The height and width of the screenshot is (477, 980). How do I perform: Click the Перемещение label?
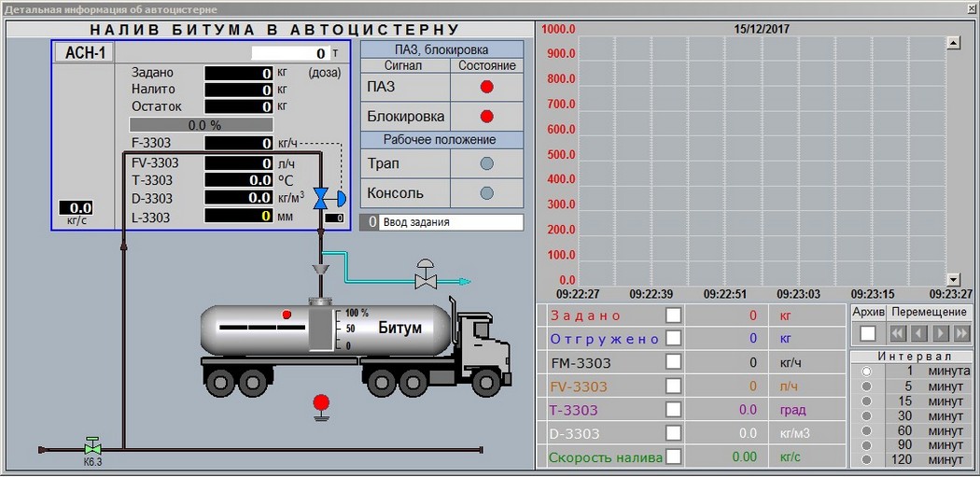[x=930, y=312]
